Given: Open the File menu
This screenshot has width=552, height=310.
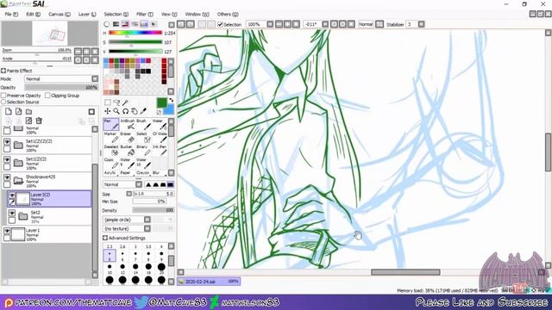Looking at the screenshot, I should click(11, 14).
